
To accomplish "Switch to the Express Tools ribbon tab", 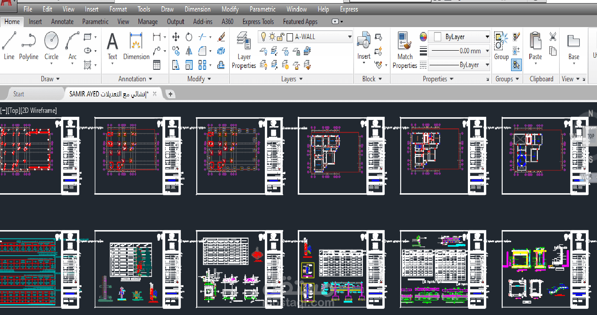I will pyautogui.click(x=258, y=21).
